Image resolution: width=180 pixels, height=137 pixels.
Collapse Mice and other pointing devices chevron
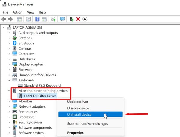coord(9,91)
